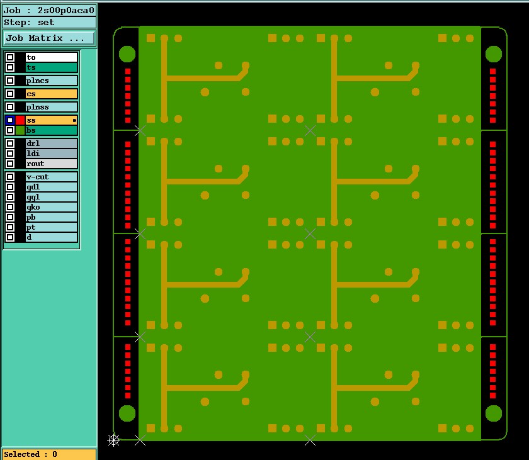Screen dimensions: 529x460
Task: Select the 'ldi' layer name
Action: pos(51,154)
